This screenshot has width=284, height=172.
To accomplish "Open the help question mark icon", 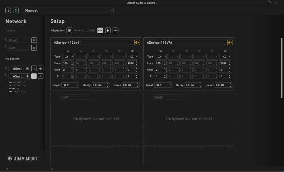I will (x=16, y=11).
